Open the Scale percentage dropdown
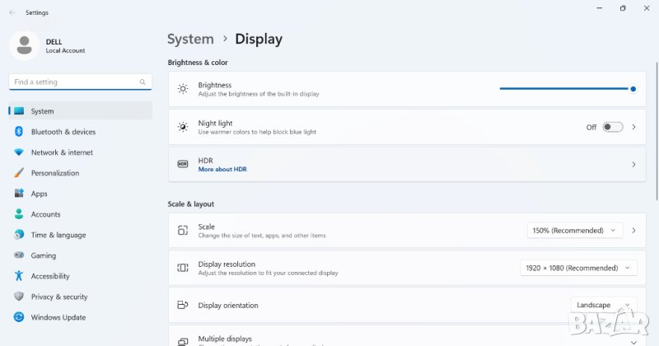 pos(574,231)
